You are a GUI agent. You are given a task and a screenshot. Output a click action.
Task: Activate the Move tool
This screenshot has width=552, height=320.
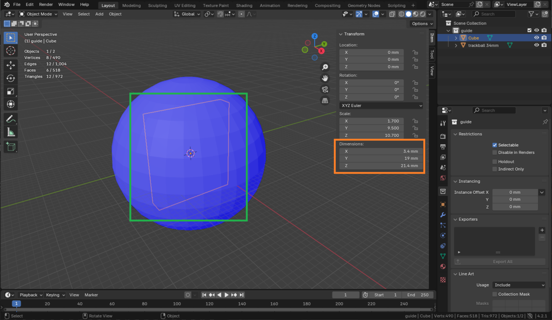[11, 65]
